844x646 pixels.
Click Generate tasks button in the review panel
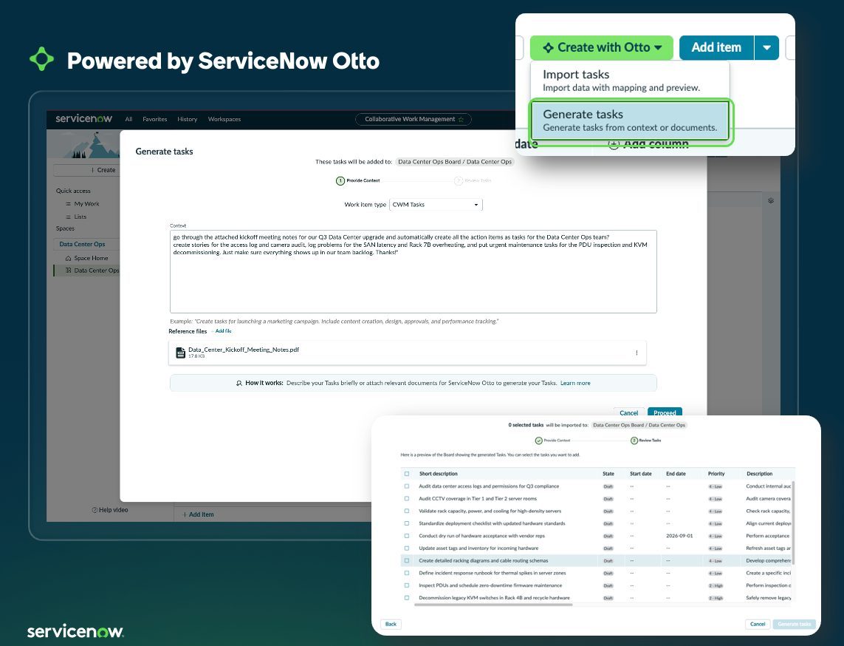pos(794,624)
